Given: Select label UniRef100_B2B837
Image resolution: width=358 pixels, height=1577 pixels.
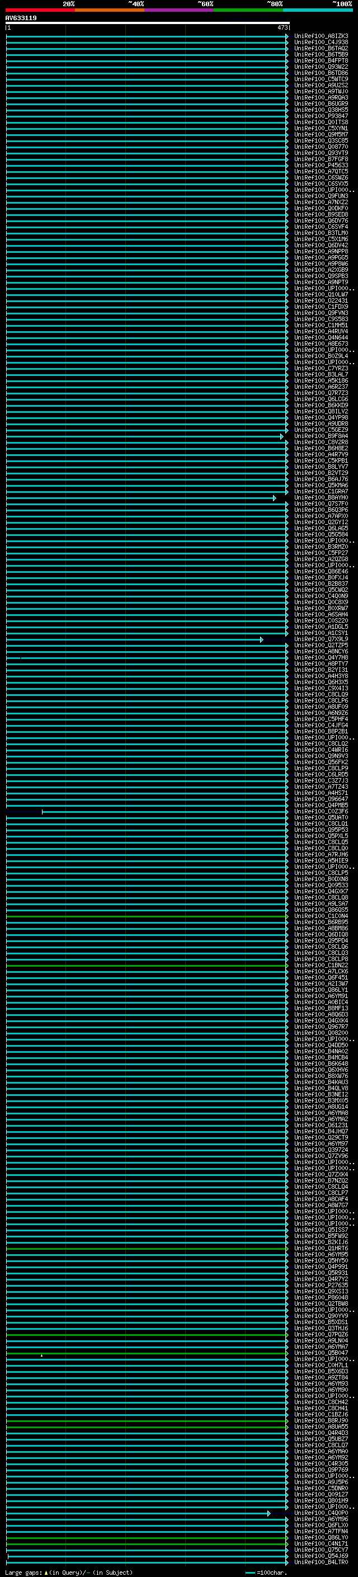Looking at the screenshot, I should 321,583.
